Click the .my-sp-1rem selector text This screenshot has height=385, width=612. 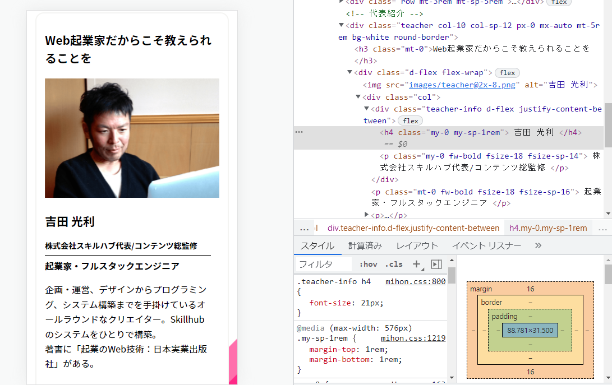coord(323,338)
